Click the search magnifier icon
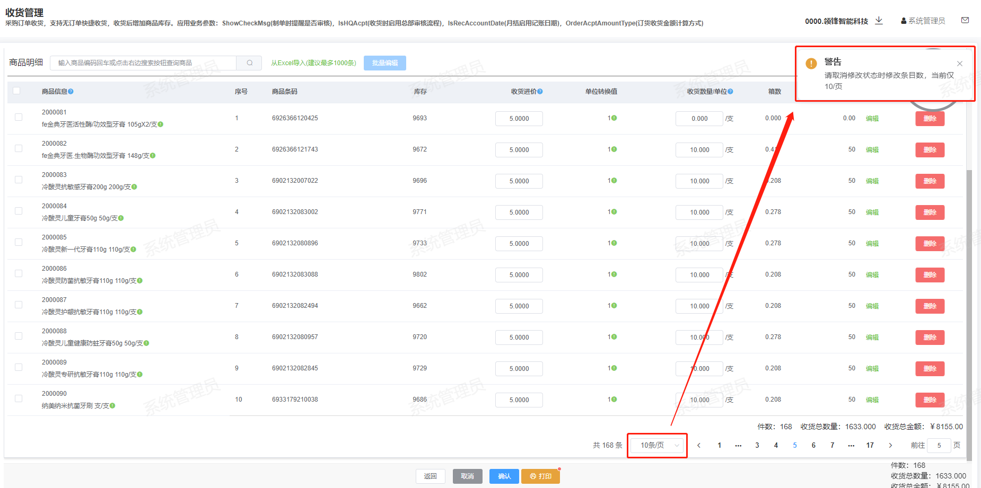Viewport: 981px width, 488px height. point(249,63)
